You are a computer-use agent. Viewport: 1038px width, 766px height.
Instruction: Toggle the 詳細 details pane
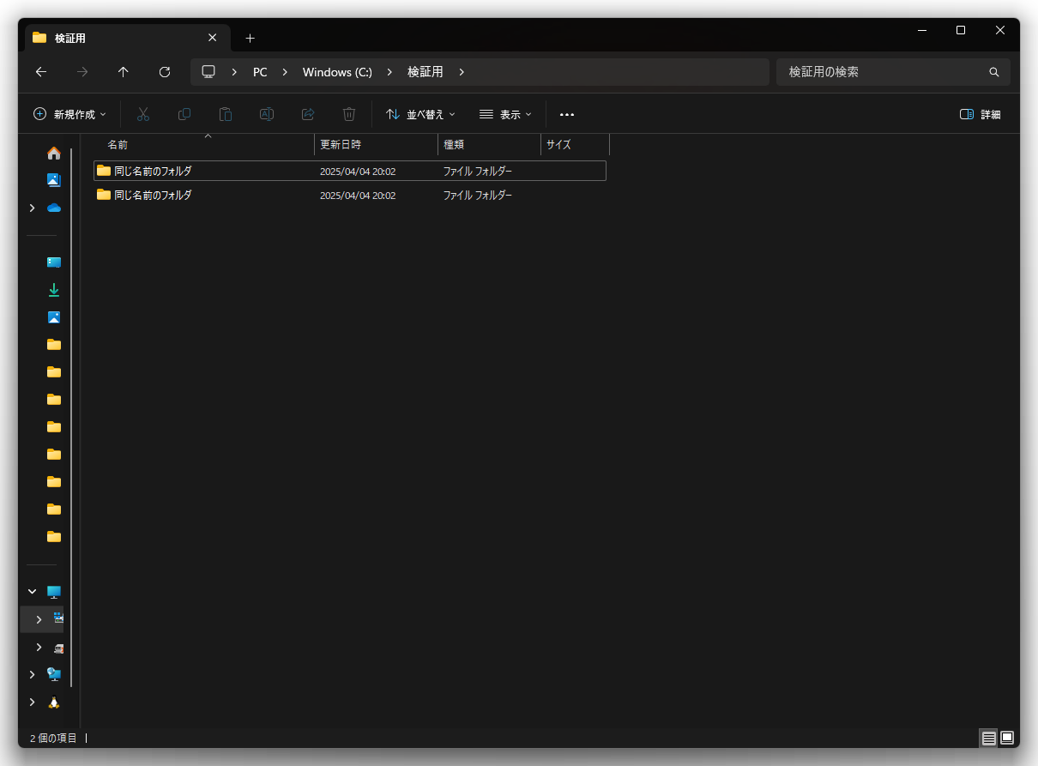pos(981,114)
